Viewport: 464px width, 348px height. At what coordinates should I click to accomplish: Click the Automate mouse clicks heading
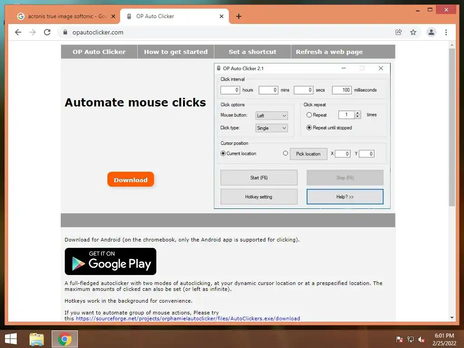pyautogui.click(x=135, y=102)
